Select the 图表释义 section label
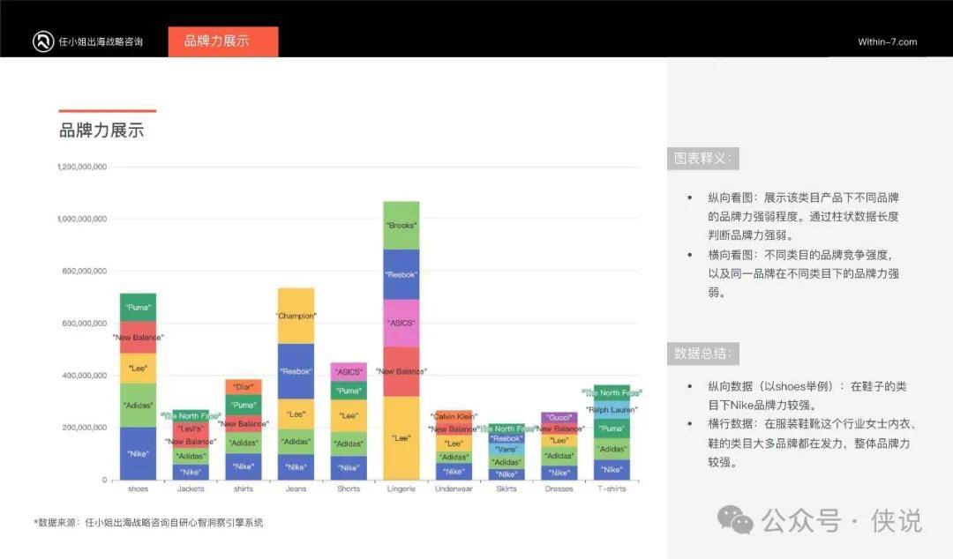 pos(702,159)
